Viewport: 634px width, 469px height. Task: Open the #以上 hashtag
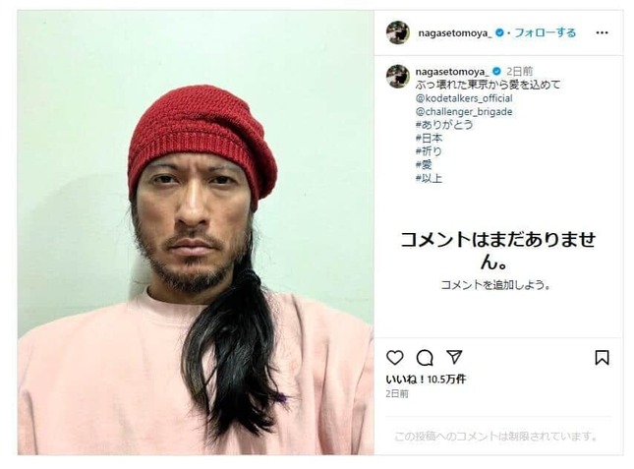pyautogui.click(x=429, y=178)
